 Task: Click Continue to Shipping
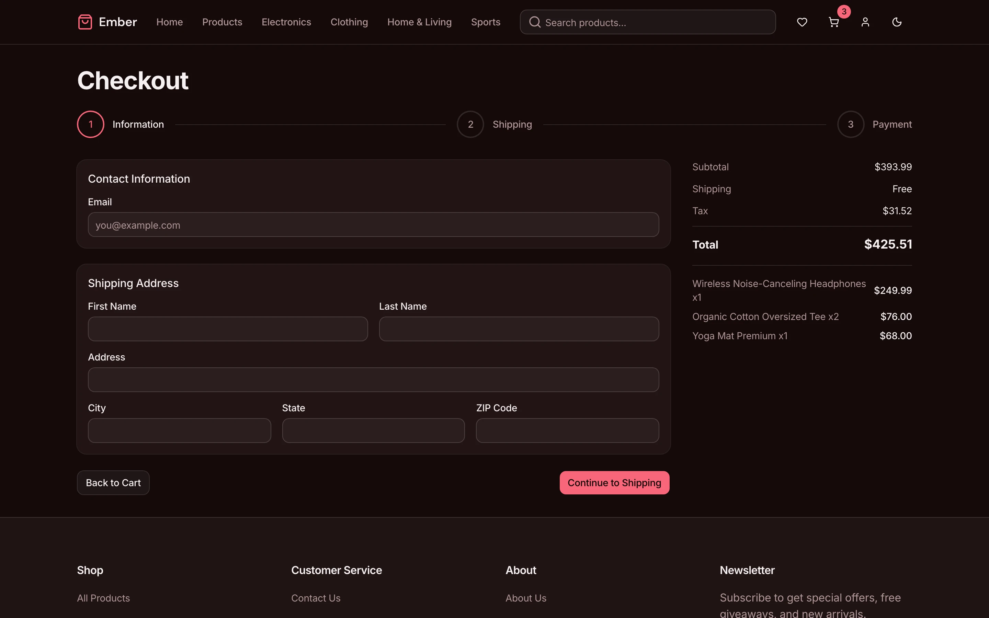[x=614, y=482]
